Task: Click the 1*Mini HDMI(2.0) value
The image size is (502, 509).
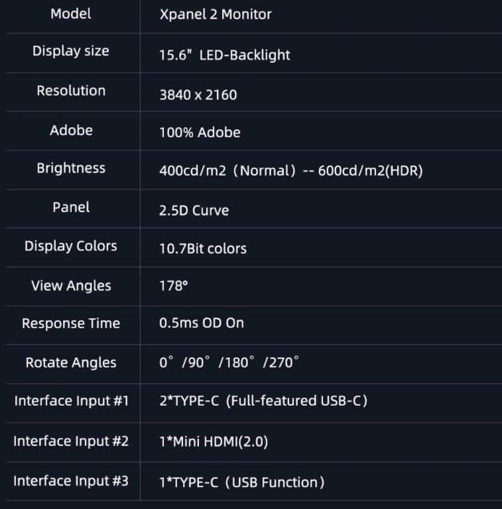Action: point(214,442)
